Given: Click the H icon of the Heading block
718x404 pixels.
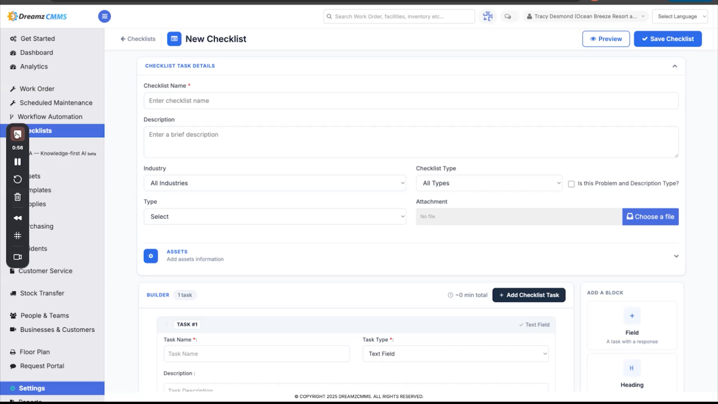Looking at the screenshot, I should click(632, 368).
